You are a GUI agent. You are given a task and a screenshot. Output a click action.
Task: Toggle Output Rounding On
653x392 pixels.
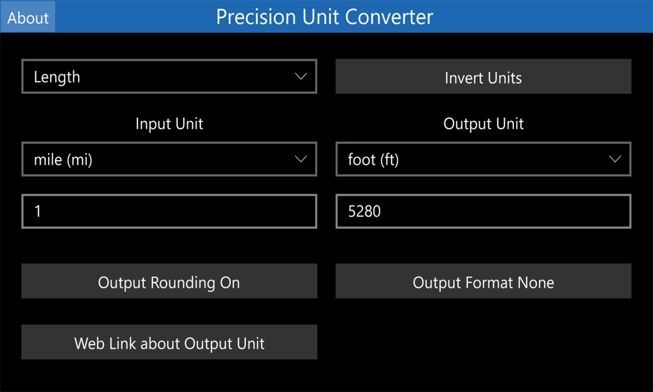169,281
